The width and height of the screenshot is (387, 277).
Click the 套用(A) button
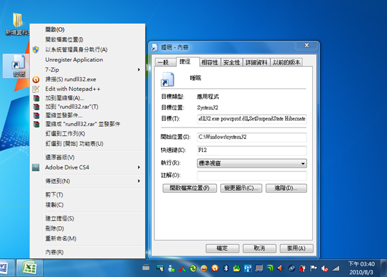297,249
